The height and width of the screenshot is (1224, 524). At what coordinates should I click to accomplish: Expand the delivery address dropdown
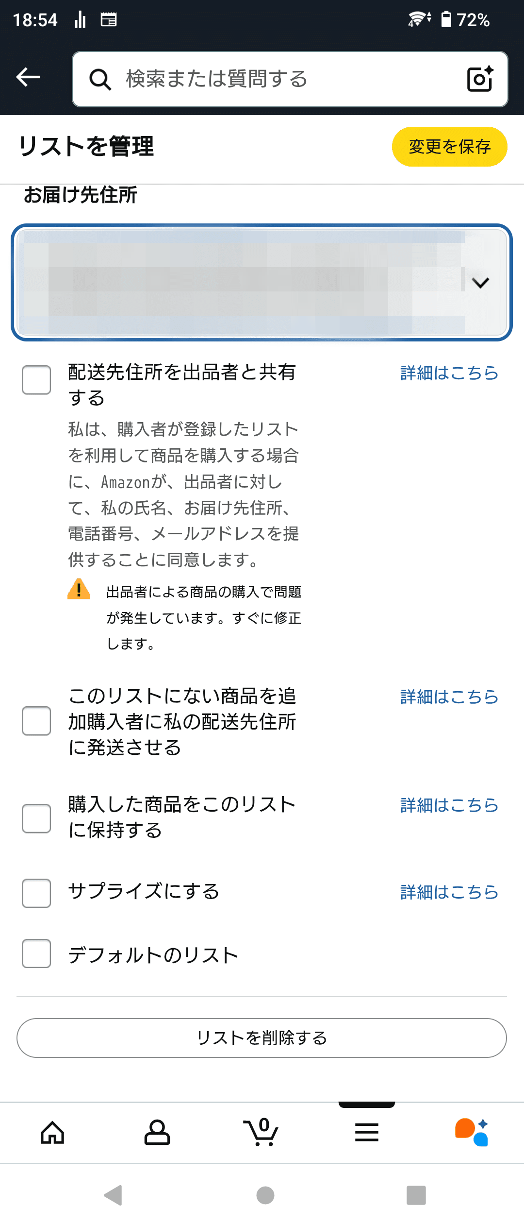[479, 283]
